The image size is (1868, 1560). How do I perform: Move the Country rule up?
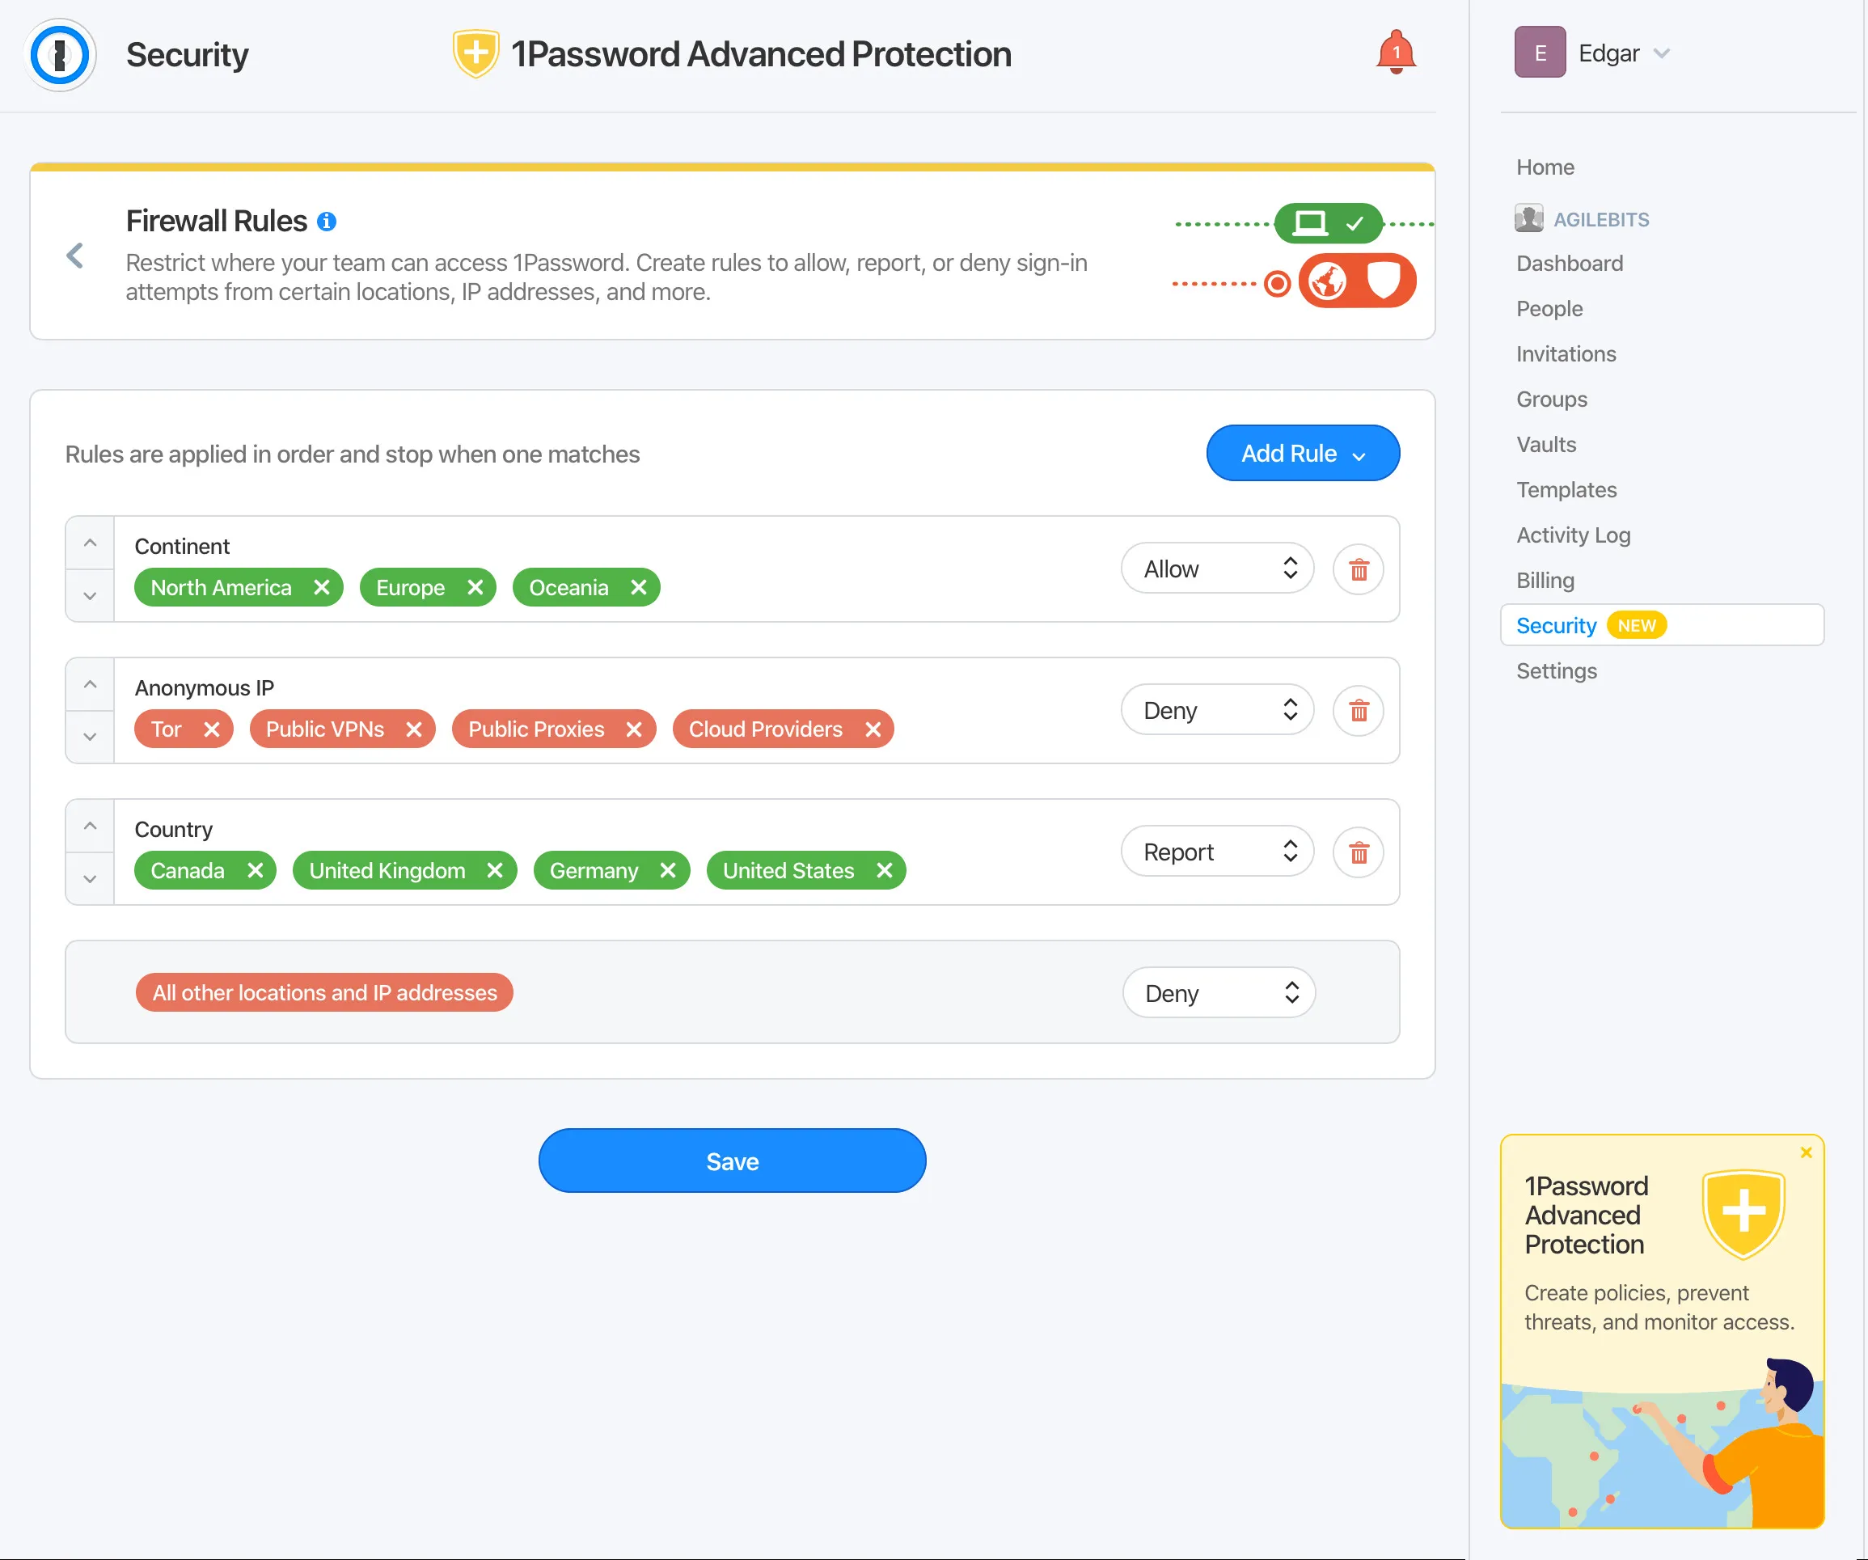(90, 826)
